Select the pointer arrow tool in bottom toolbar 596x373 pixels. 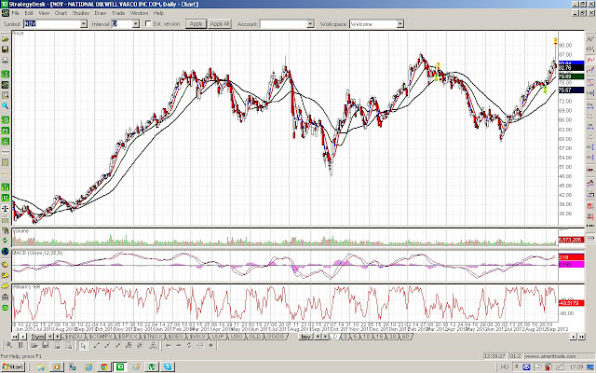(83, 345)
